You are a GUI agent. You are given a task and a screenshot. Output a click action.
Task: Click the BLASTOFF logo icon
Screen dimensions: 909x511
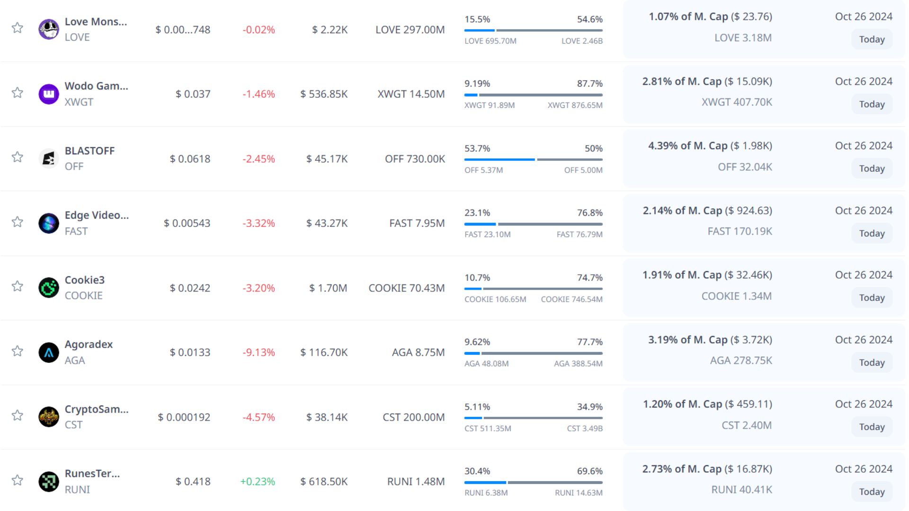point(48,159)
